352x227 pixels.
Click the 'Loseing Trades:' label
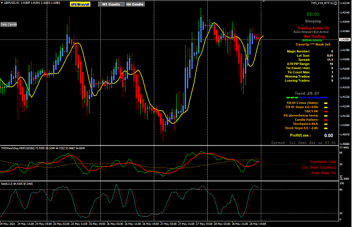click(x=297, y=80)
